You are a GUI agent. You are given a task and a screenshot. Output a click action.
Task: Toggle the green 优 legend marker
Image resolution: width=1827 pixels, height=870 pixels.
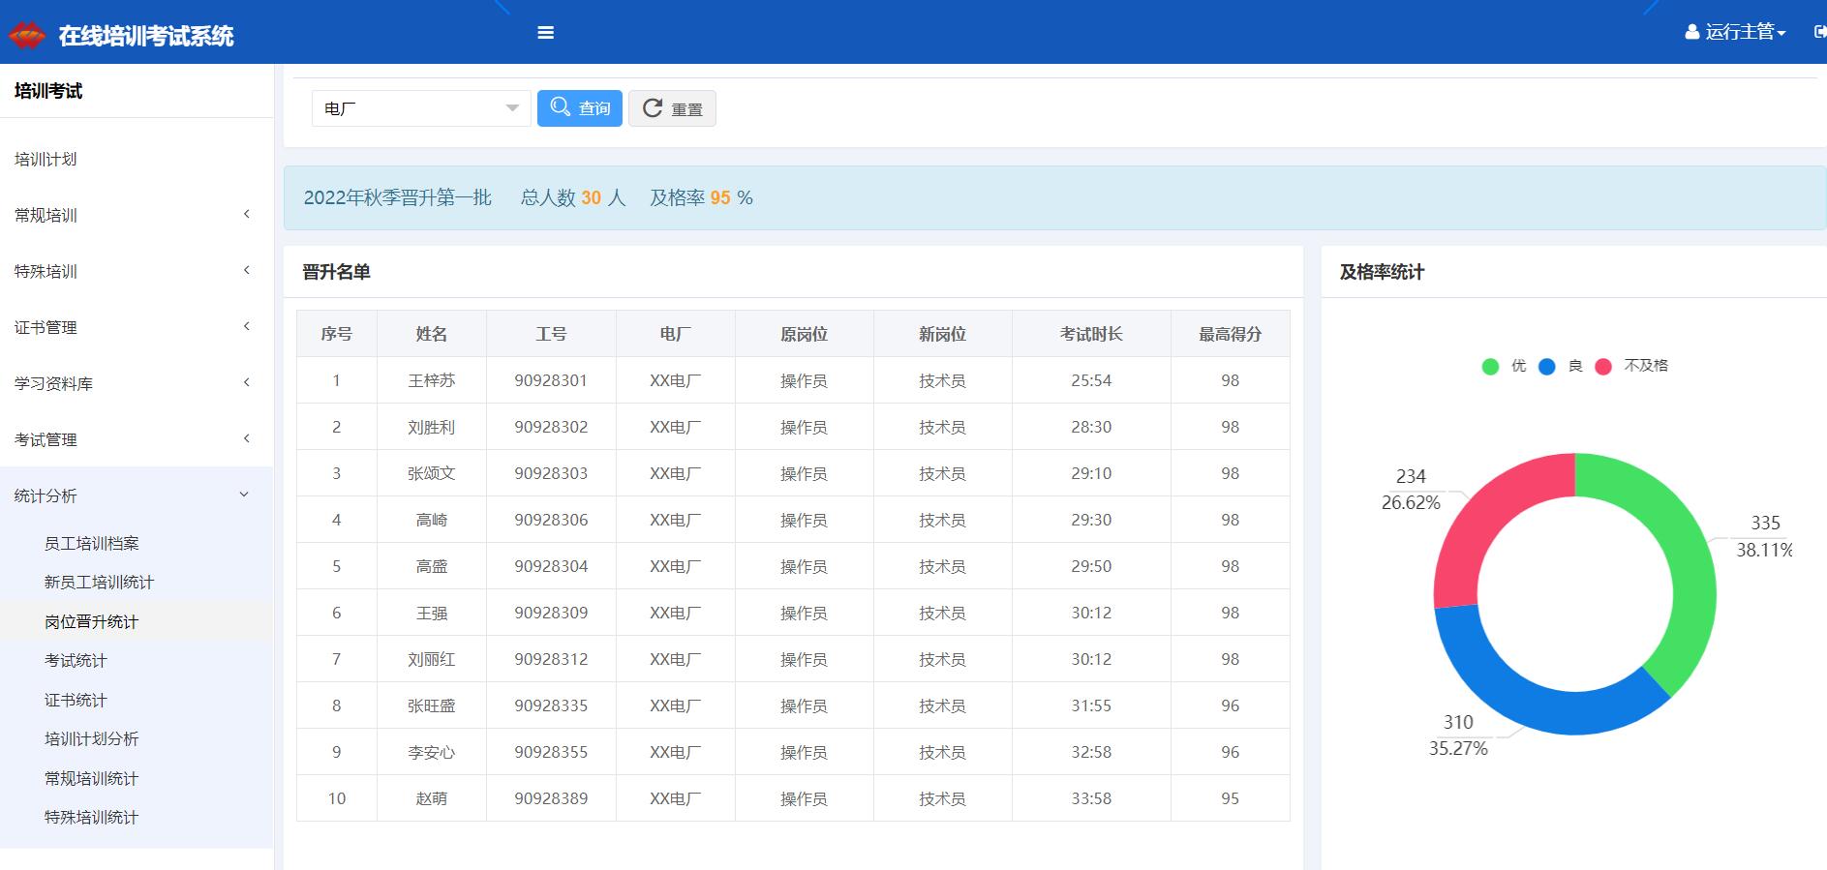pos(1490,366)
